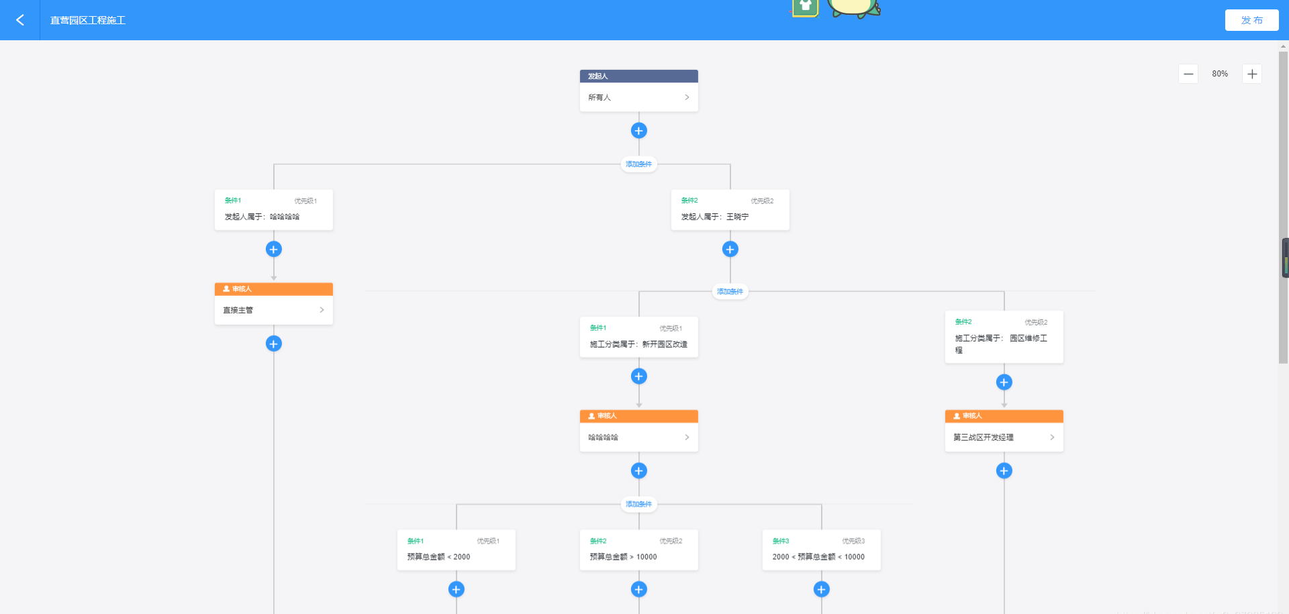This screenshot has width=1289, height=614.
Task: Expand the 所有人 initiator node chevron
Action: coord(687,97)
